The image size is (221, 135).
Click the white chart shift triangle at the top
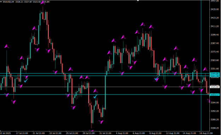[138, 1]
